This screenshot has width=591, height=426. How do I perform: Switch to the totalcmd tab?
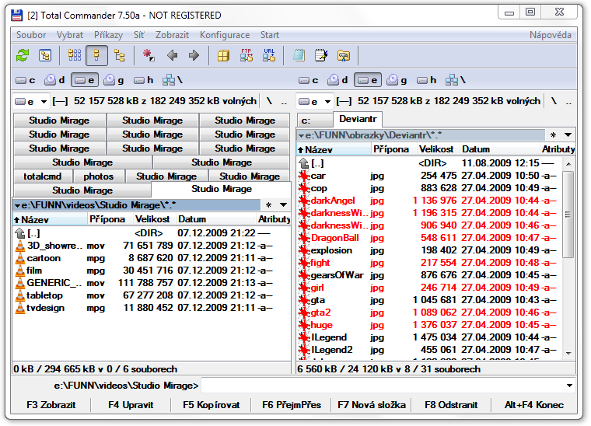click(42, 176)
